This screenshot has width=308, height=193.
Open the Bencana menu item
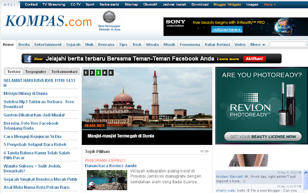(x=106, y=45)
